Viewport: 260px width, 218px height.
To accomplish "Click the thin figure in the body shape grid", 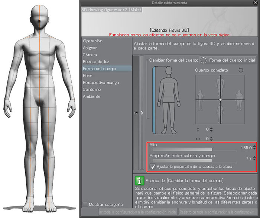I will click(x=200, y=100).
